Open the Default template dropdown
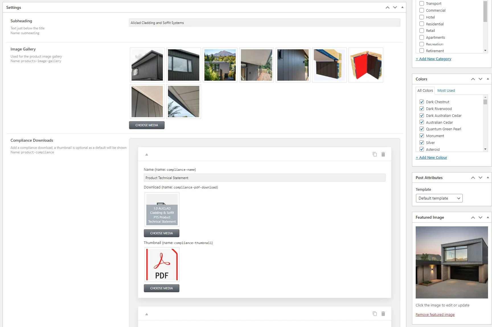This screenshot has width=492, height=327. pyautogui.click(x=439, y=198)
